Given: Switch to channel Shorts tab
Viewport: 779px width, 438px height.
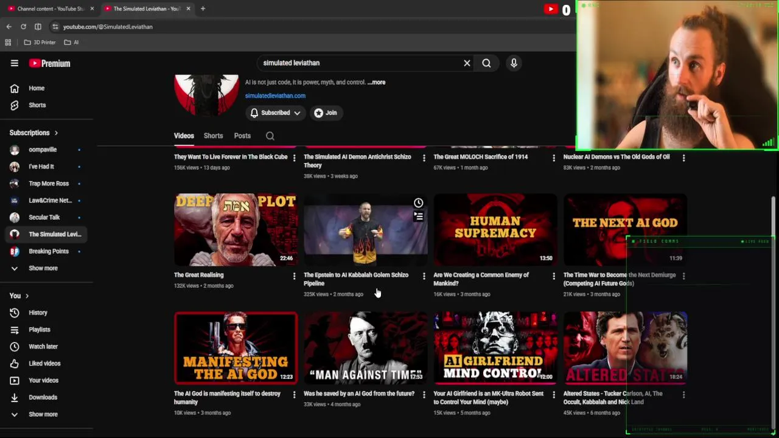Looking at the screenshot, I should point(213,136).
